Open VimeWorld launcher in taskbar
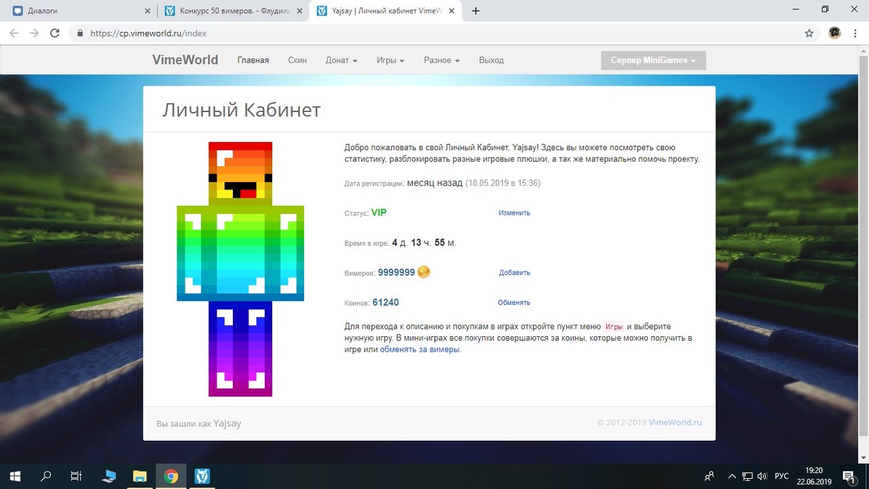Screen dimensions: 869x489 pyautogui.click(x=202, y=476)
